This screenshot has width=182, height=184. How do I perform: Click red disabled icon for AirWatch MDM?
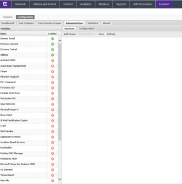coord(53,61)
